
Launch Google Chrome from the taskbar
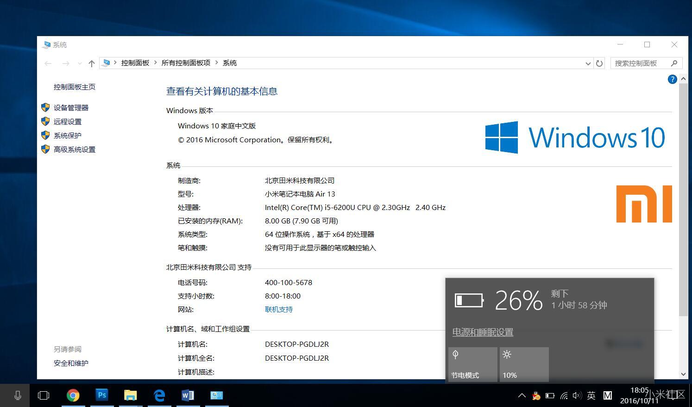tap(73, 395)
